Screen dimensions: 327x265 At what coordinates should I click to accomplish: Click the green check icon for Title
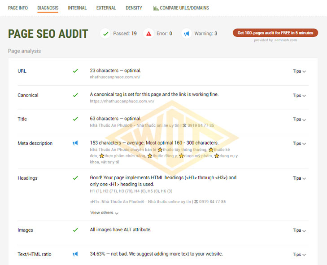pos(75,119)
